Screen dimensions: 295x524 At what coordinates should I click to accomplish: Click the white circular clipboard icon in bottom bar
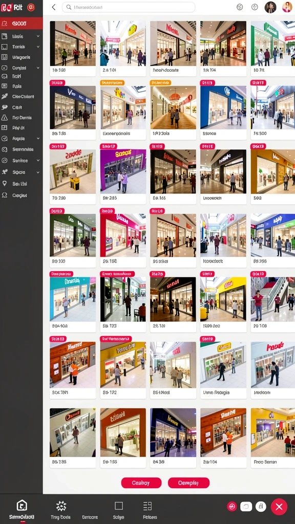click(x=261, y=507)
